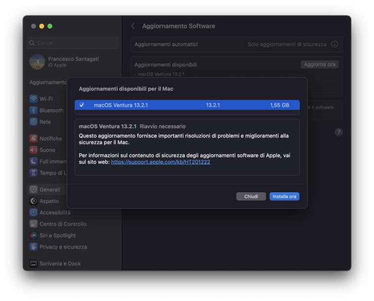Click the Scrivania e Dock icon
Screen dimensions: 374x301
coord(34,263)
